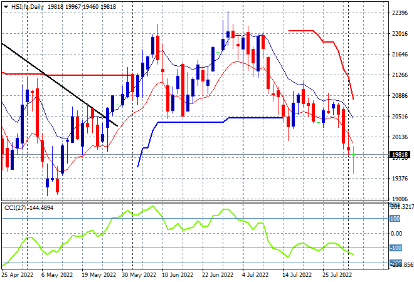
Task: Click the CCI level 100 label
Action: click(395, 219)
